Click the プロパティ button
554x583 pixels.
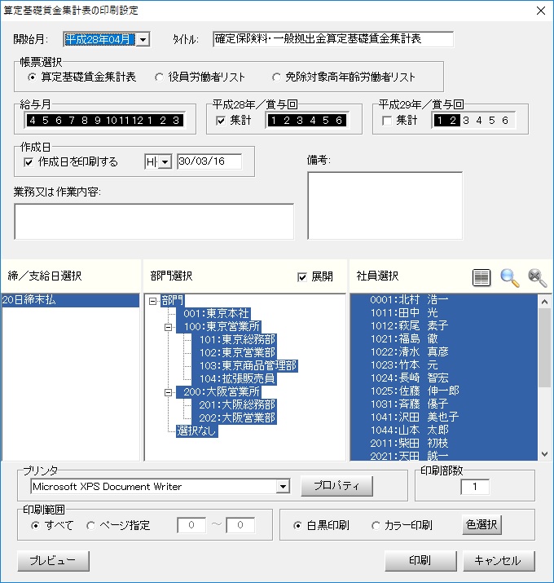coord(336,486)
